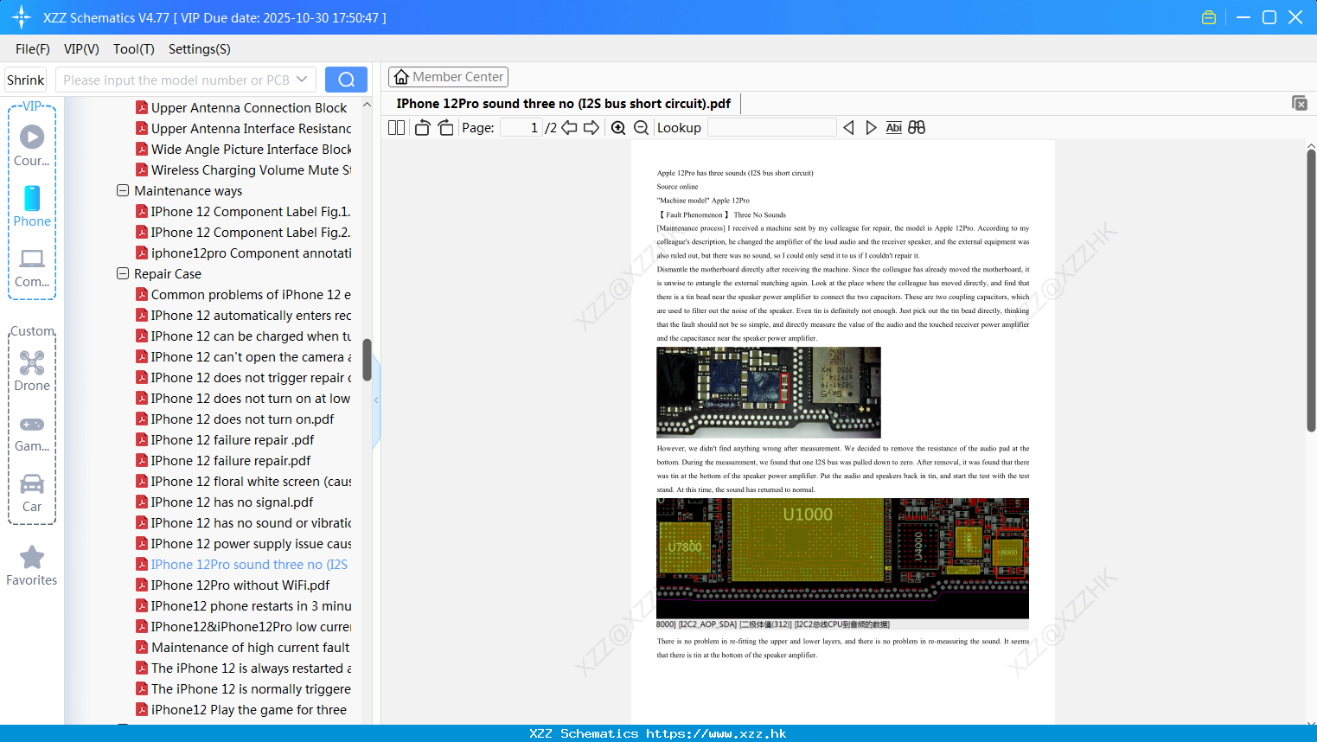Screen dimensions: 1317x742
Task: Open IPhone 12 Component Label Fig.1
Action: [244, 211]
